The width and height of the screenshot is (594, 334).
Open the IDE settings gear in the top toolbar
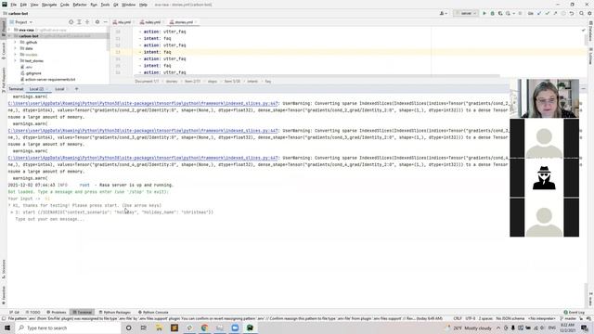[589, 13]
